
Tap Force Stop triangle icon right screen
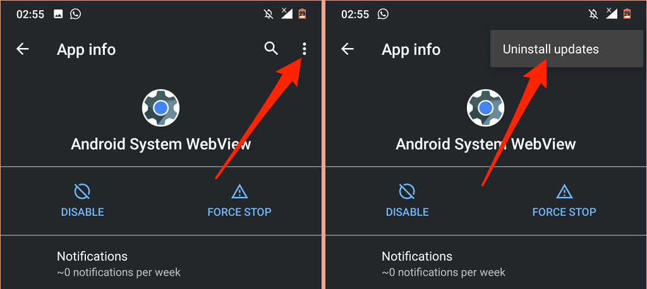(x=564, y=192)
